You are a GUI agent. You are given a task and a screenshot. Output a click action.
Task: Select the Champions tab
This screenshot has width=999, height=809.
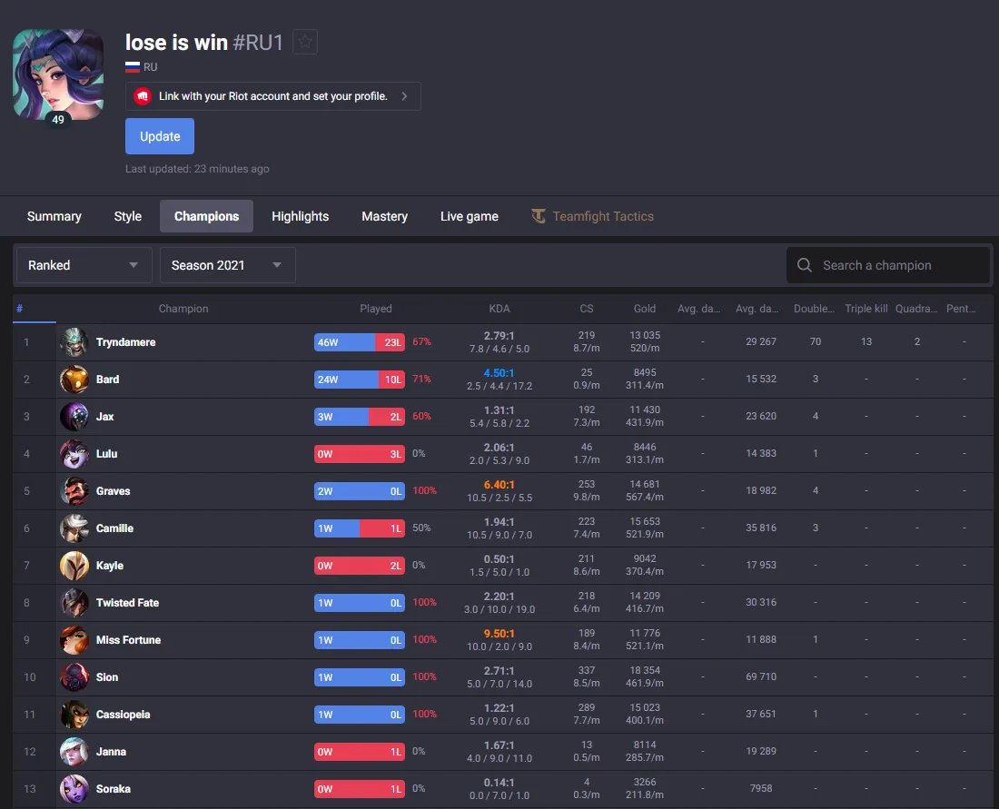(206, 217)
